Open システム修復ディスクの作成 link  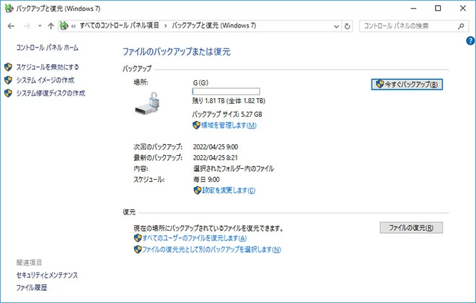50,93
